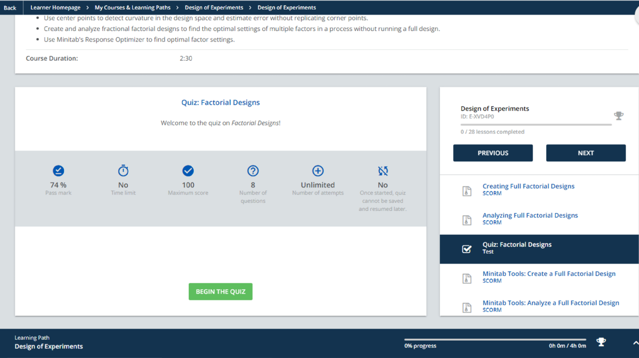This screenshot has height=358, width=639.
Task: Click the bottom bar trophy icon
Action: point(601,342)
